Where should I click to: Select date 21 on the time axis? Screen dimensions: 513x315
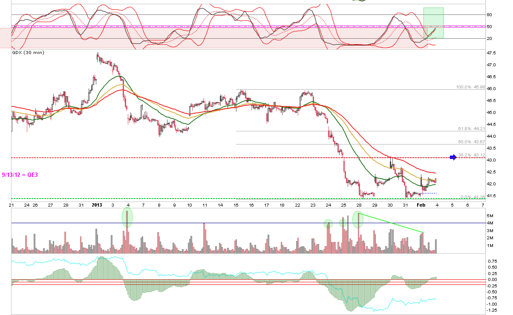point(12,204)
